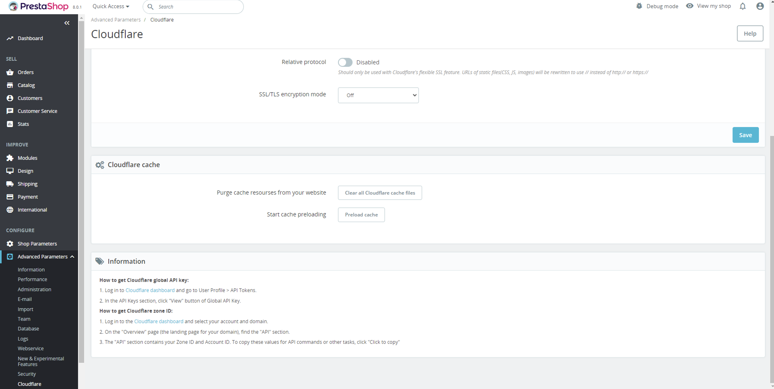Click the Help button
The height and width of the screenshot is (389, 774).
750,33
